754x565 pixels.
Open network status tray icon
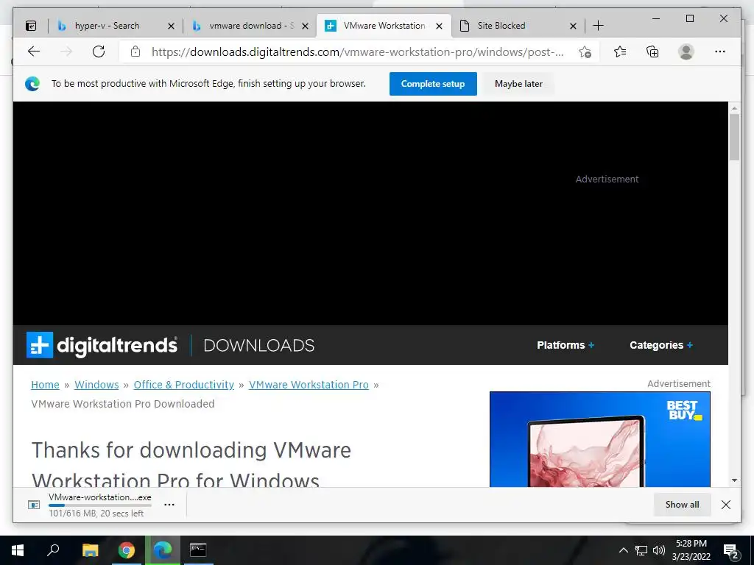click(x=641, y=550)
